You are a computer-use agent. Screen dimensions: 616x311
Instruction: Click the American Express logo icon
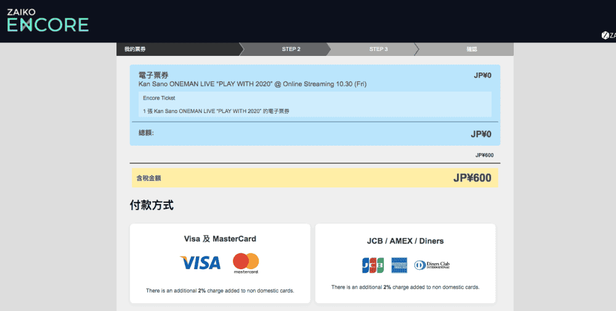pyautogui.click(x=399, y=266)
